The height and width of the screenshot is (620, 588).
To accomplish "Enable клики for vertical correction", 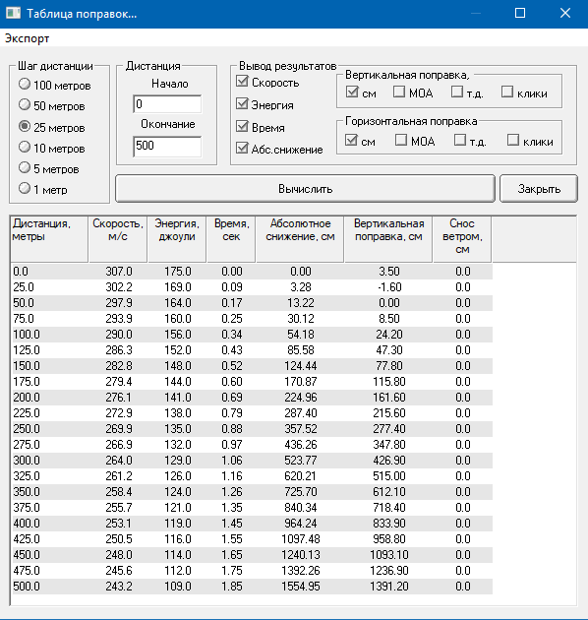I will point(507,92).
